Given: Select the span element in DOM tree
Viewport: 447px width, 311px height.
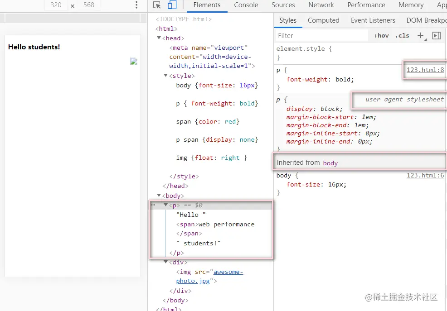Looking at the screenshot, I should tap(215, 229).
